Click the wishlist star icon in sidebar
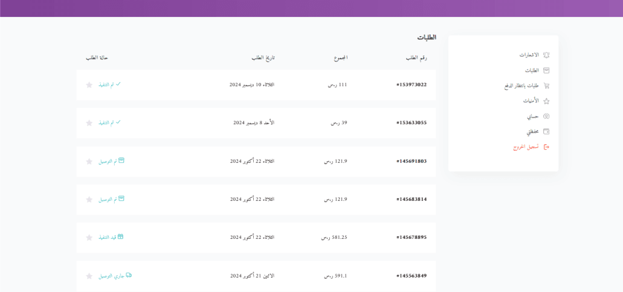The height and width of the screenshot is (292, 623). [x=546, y=101]
